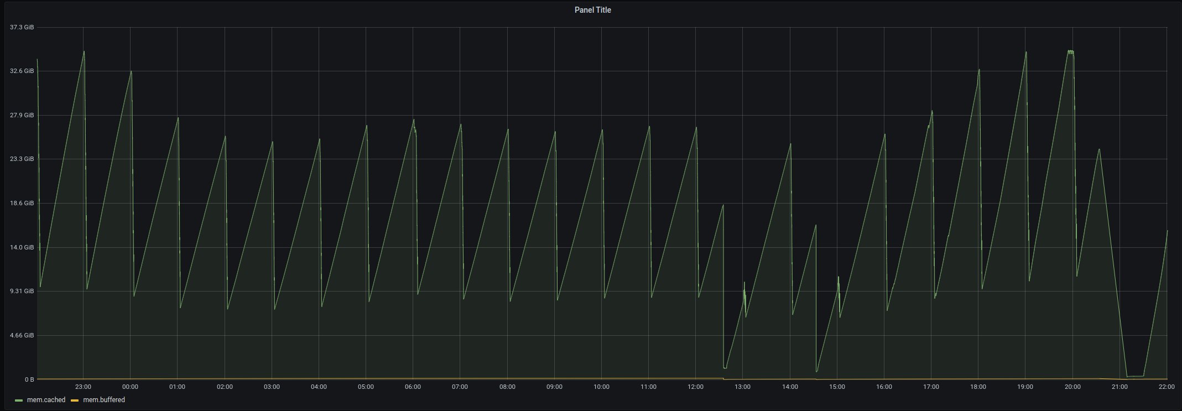Click the 00:00 time axis label
The height and width of the screenshot is (411, 1182).
(130, 387)
